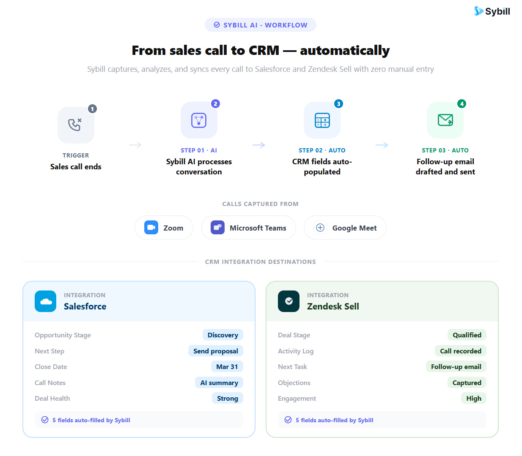Click the Salesforce integration title
The width and height of the screenshot is (522, 456).
pos(85,307)
